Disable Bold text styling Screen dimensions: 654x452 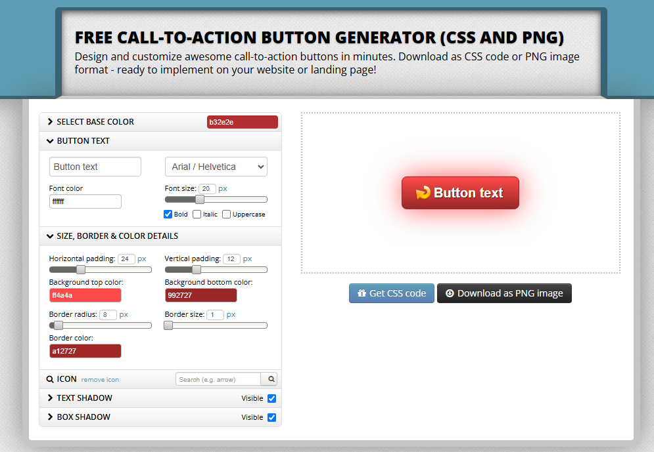(x=167, y=214)
